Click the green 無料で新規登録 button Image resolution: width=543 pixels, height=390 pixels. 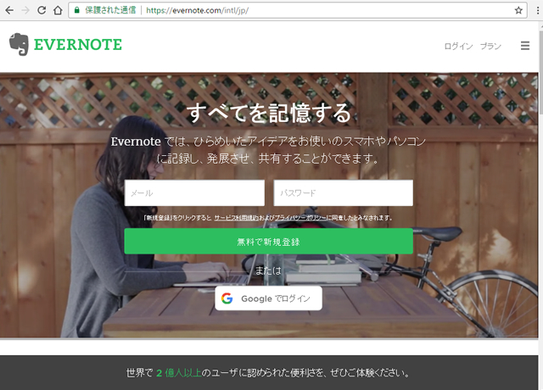[x=268, y=241]
